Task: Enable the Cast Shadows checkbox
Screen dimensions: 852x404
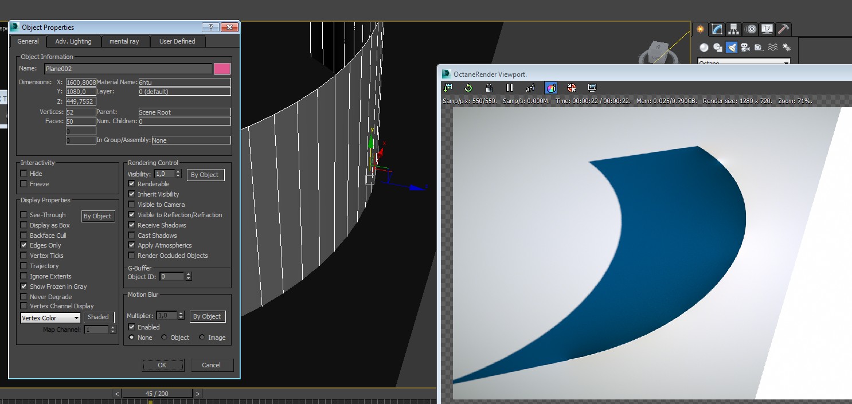Action: coord(132,236)
